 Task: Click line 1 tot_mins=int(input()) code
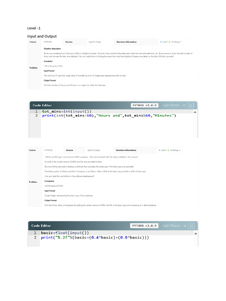(x=67, y=111)
